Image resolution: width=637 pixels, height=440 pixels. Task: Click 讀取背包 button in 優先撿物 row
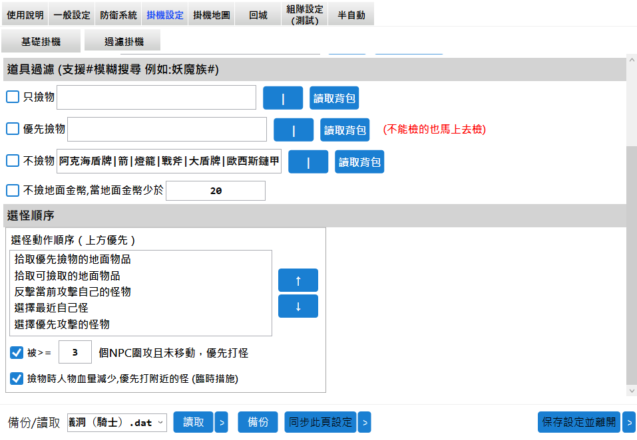coord(345,130)
